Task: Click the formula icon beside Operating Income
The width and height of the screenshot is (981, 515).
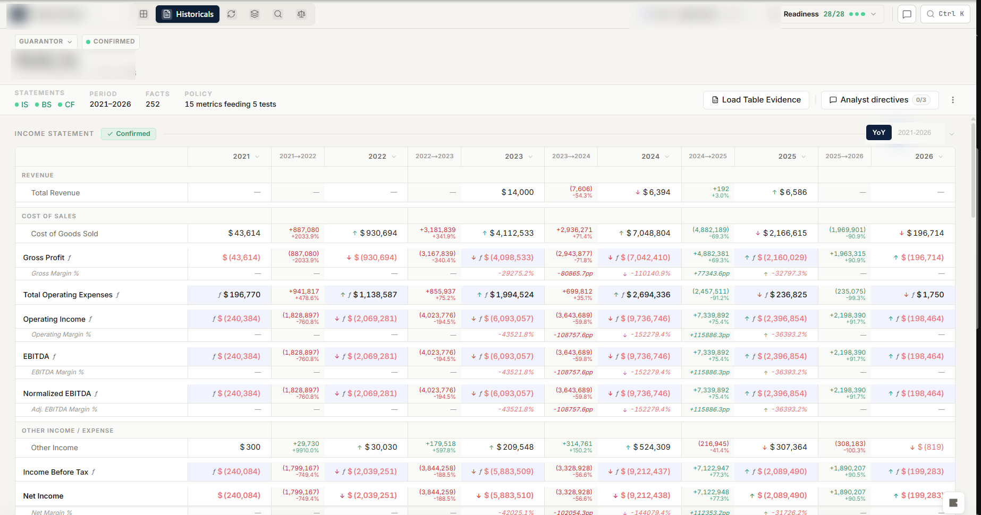Action: click(x=90, y=319)
